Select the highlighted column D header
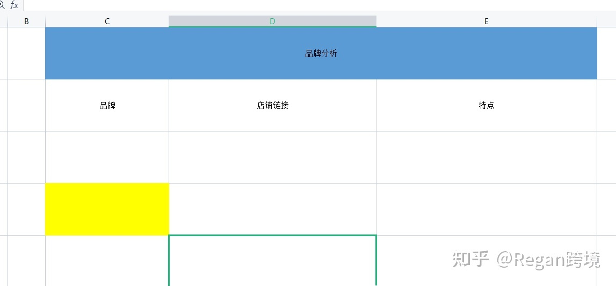The width and height of the screenshot is (616, 286). tap(272, 21)
